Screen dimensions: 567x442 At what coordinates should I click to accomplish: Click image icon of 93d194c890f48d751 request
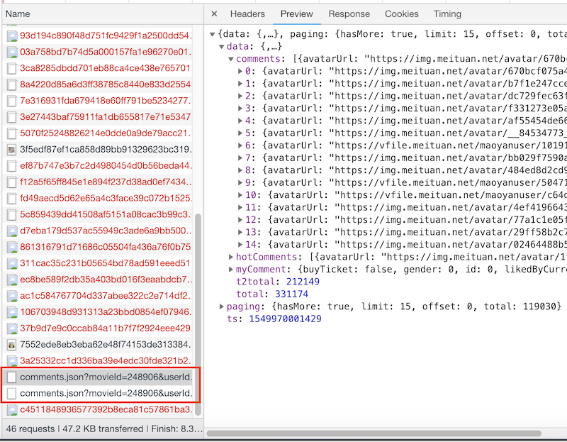click(12, 36)
